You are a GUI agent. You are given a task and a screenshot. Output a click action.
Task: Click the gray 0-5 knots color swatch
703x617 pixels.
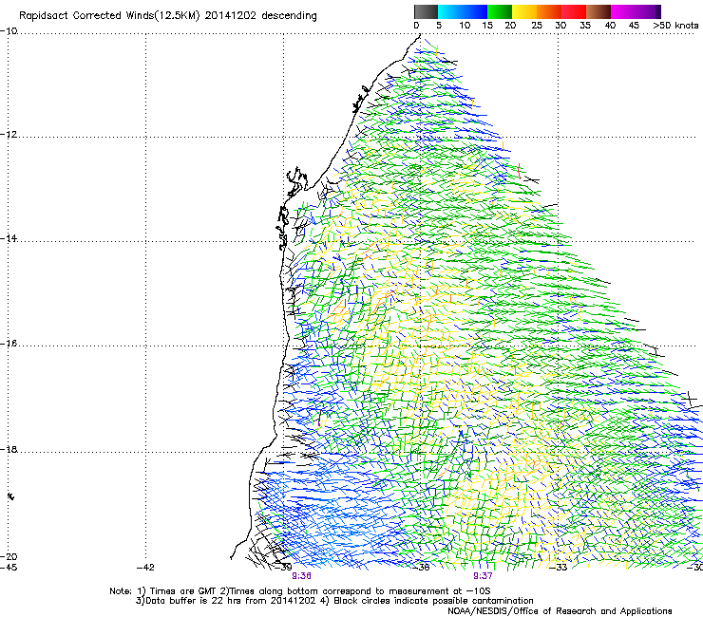coord(426,11)
